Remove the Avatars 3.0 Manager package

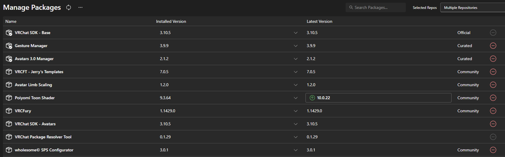(493, 59)
